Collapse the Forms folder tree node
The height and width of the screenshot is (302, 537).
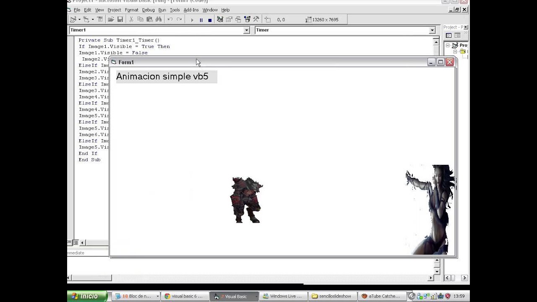coord(455,52)
